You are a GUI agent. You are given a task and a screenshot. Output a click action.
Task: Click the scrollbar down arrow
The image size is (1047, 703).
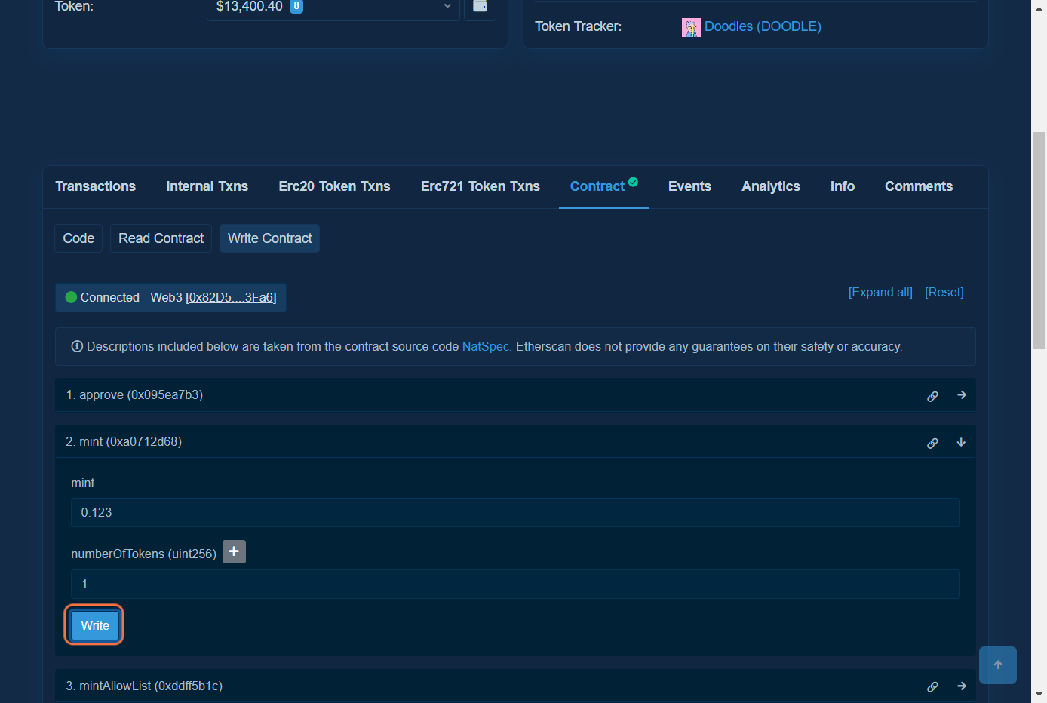pos(1039,695)
